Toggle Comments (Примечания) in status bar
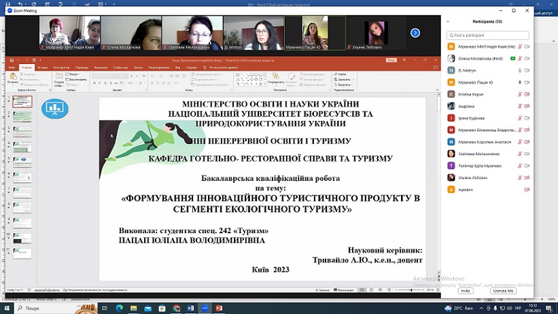This screenshot has height=314, width=558. pos(344,290)
